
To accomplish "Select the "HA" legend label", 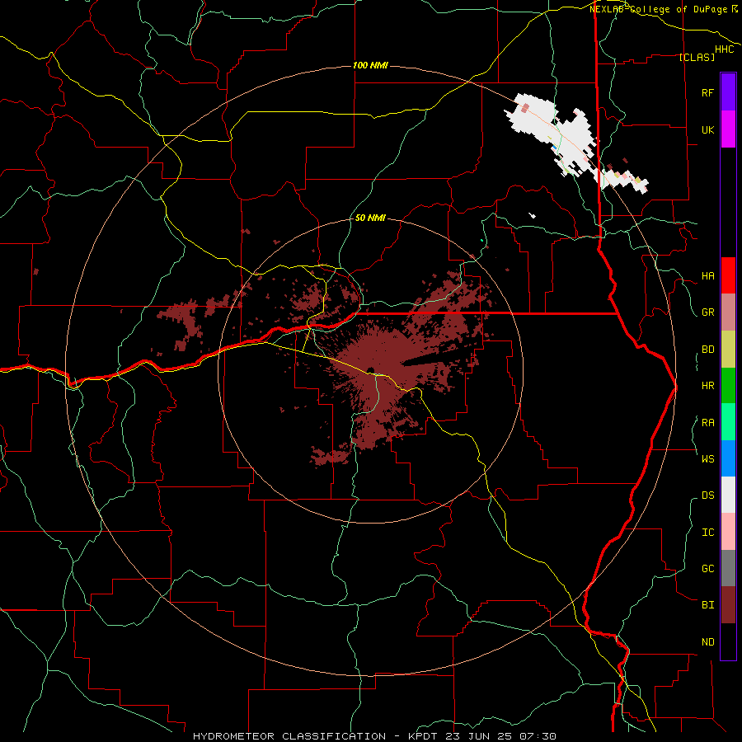I will pyautogui.click(x=707, y=276).
